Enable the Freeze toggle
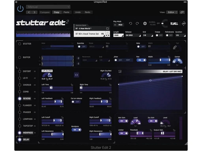202x151 pixels. (x=159, y=35)
